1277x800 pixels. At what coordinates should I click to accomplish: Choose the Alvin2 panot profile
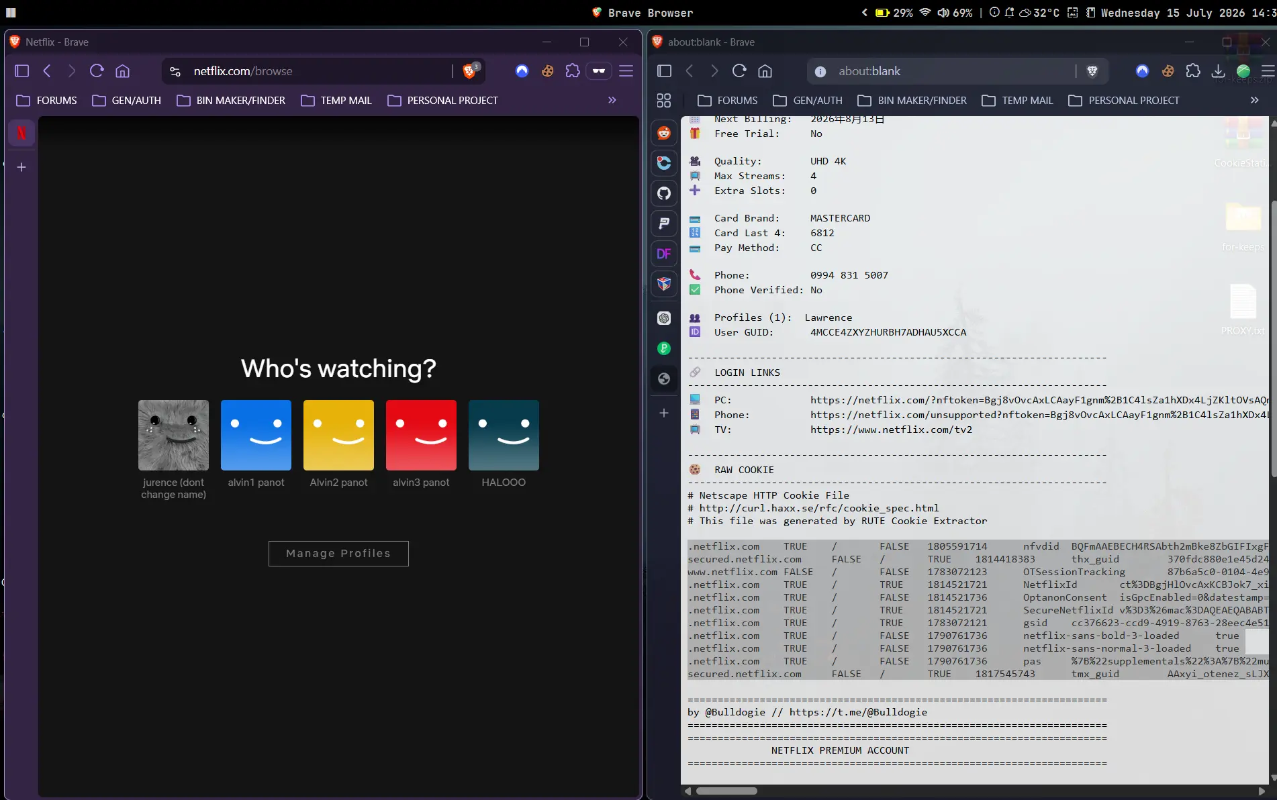(338, 435)
